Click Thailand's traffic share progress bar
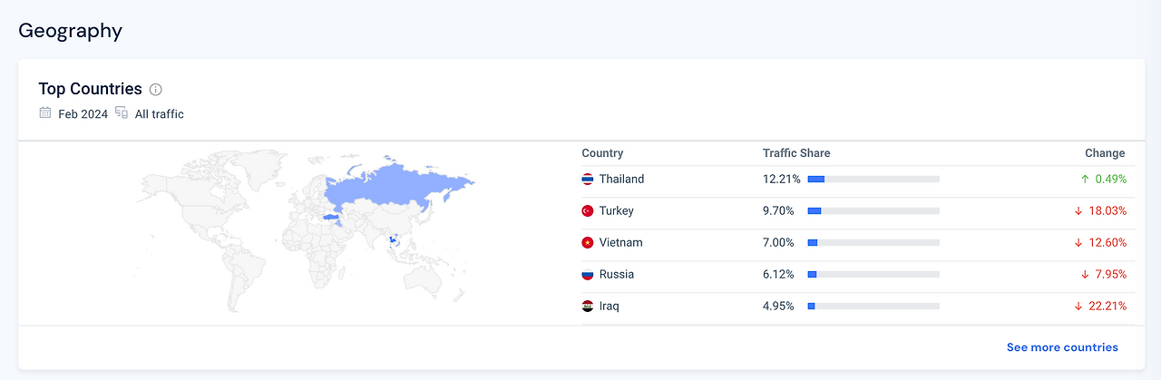 873,180
